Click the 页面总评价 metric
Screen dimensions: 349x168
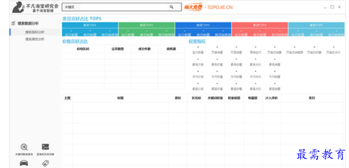333,53
